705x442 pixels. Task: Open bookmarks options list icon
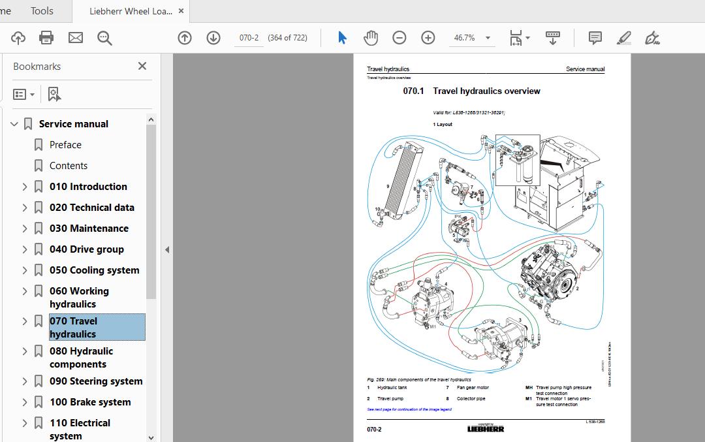coord(20,95)
